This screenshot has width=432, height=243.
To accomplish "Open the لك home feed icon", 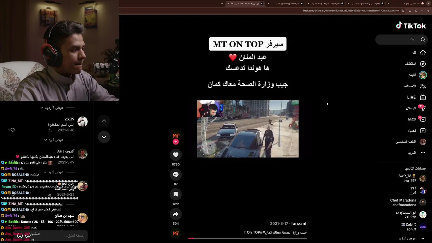I will click(x=423, y=53).
